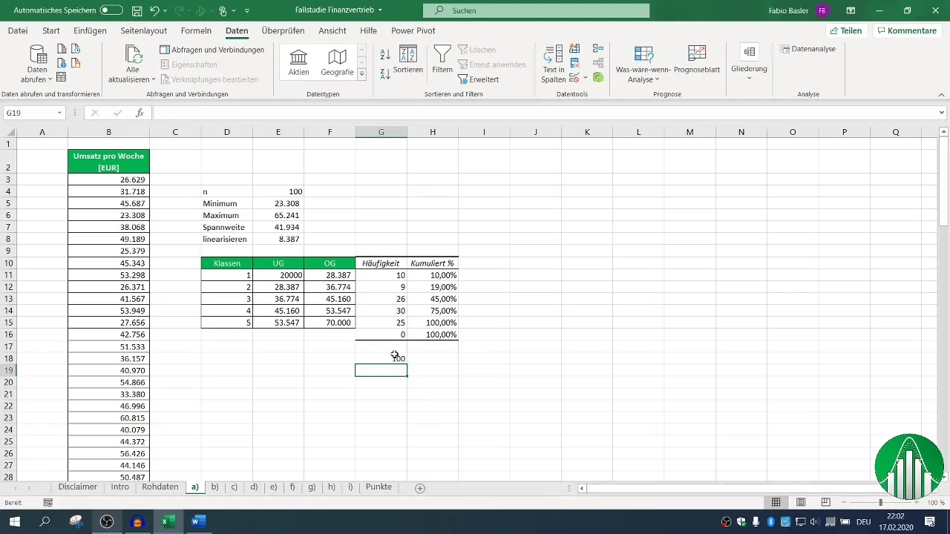Select the Aktien data type
The width and height of the screenshot is (950, 534).
[x=298, y=62]
